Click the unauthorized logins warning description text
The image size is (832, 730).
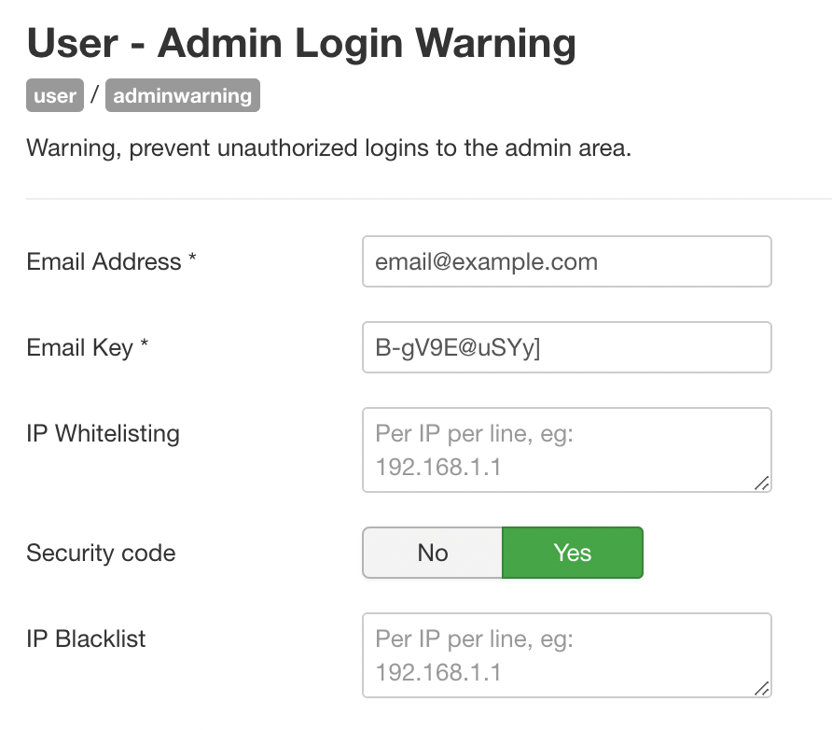329,148
